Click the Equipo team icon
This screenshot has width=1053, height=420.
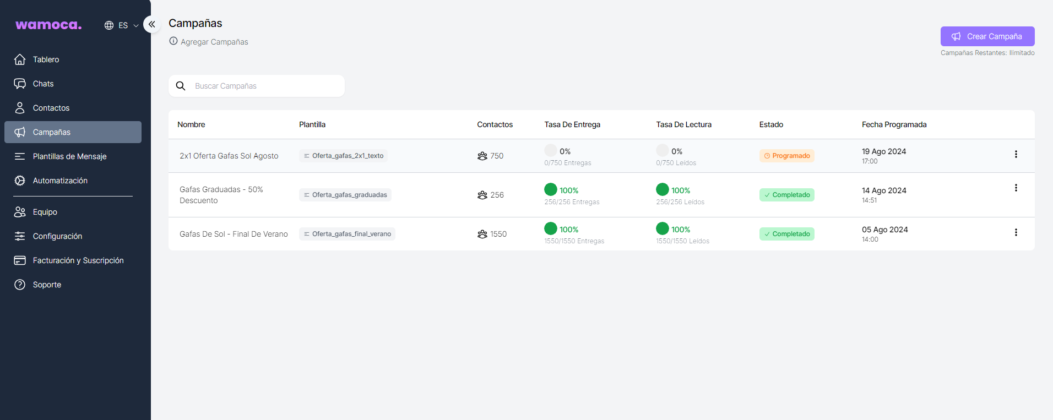pyautogui.click(x=20, y=212)
